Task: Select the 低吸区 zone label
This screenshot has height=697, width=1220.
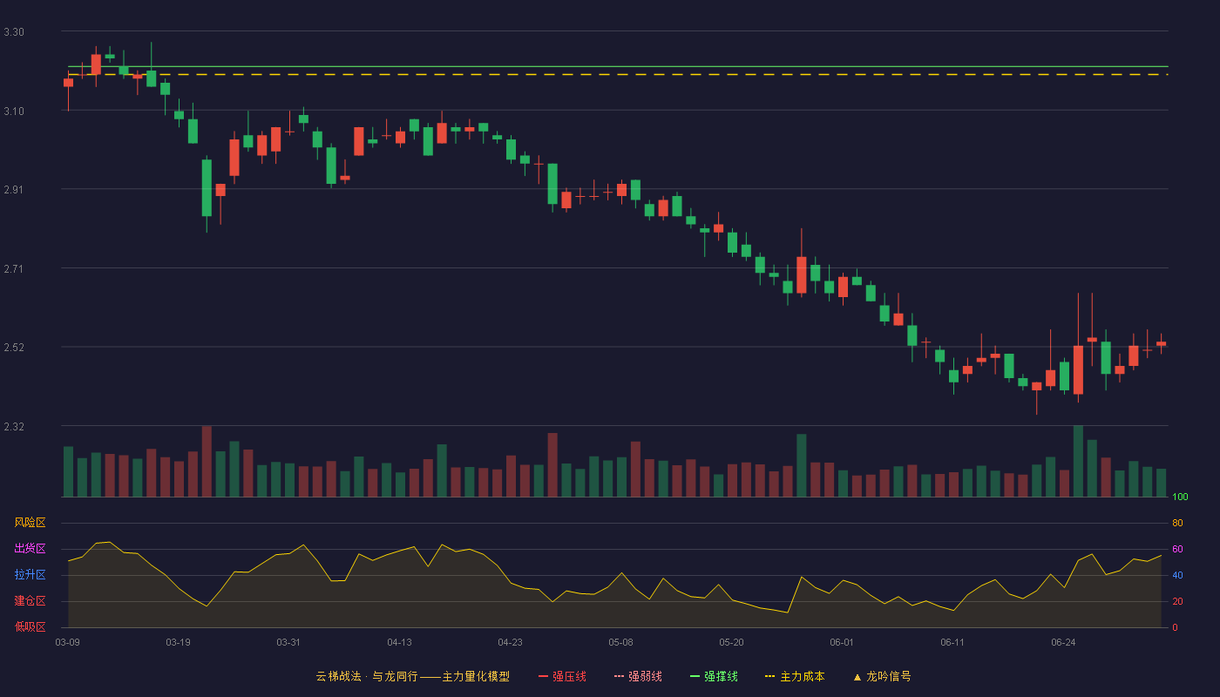Action: 30,626
